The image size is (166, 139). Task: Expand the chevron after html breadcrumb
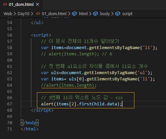tap(90, 14)
